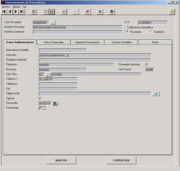Go to previous supplier record

[10, 12]
